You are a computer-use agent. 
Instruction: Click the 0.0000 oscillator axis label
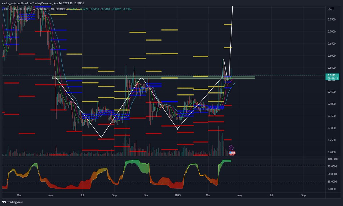(332, 189)
